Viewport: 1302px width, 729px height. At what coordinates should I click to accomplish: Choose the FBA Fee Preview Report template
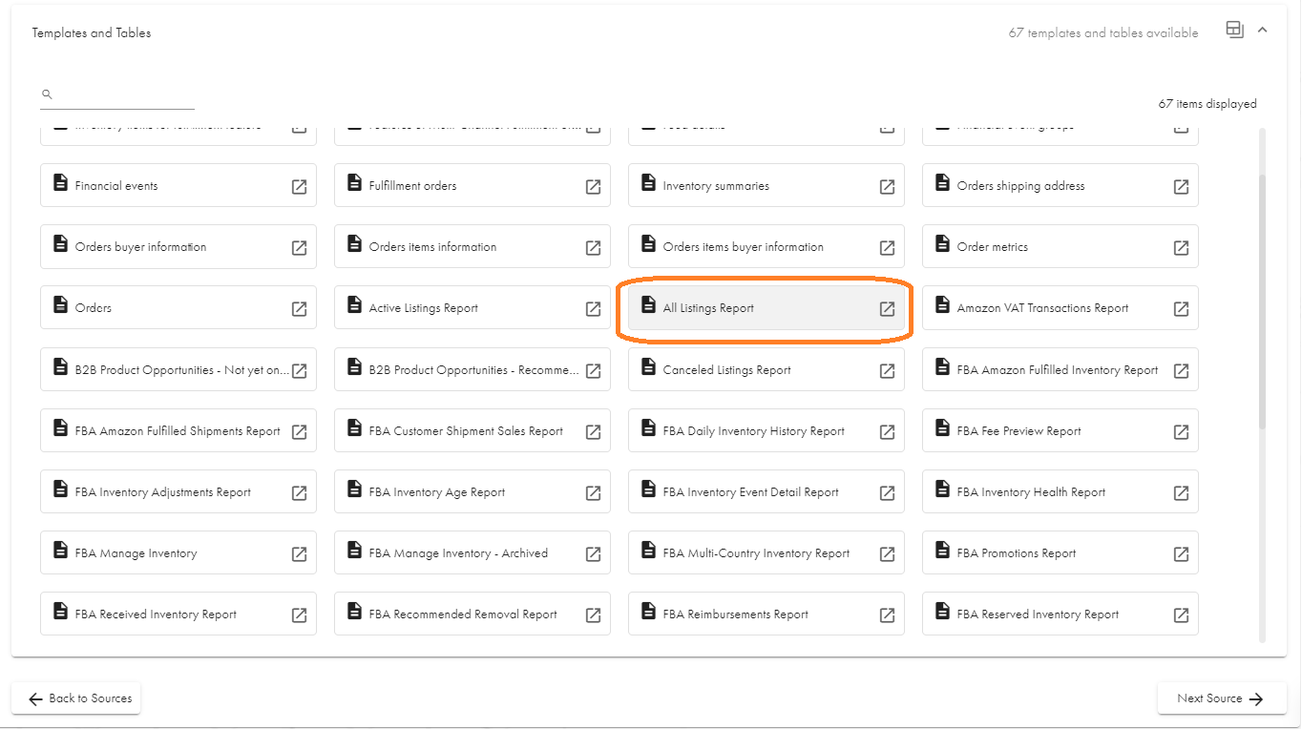(x=1018, y=431)
